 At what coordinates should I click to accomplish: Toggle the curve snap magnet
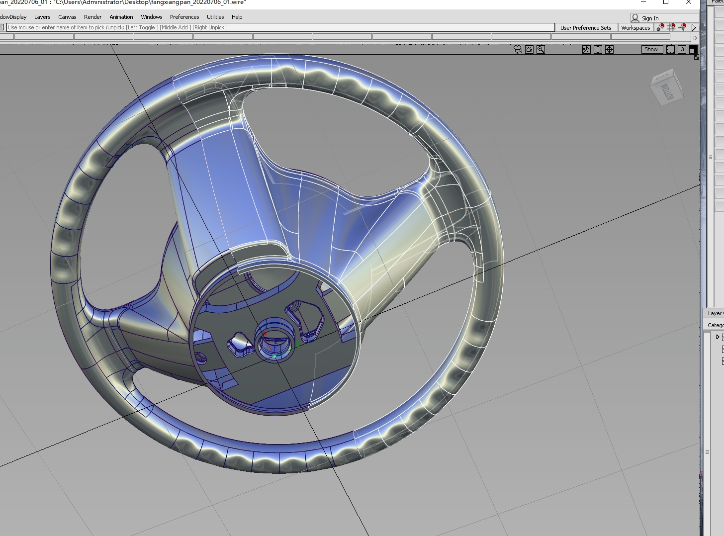683,27
